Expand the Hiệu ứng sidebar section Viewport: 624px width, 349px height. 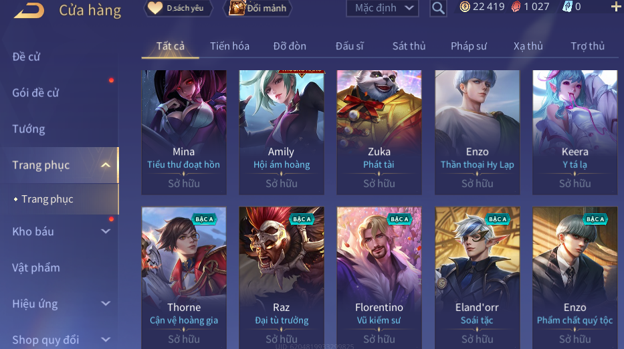(106, 304)
